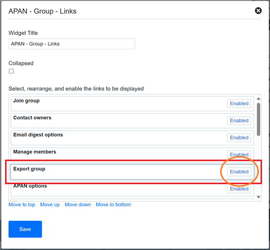Click the links list scrollbar thumb
This screenshot has width=270, height=250.
point(259,119)
